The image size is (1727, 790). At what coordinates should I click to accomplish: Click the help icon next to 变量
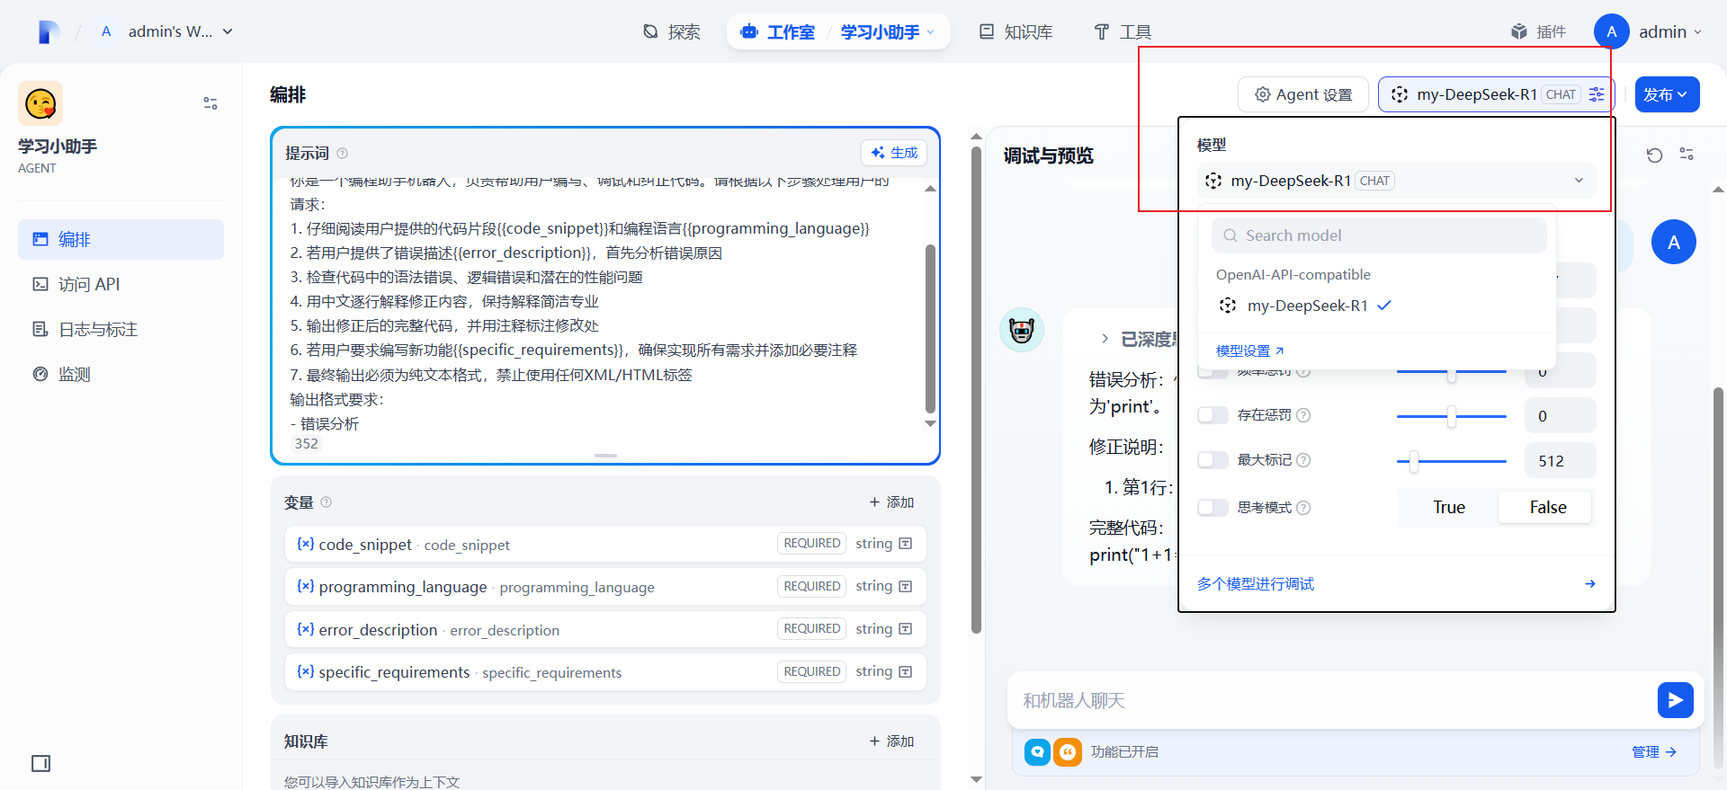pos(327,502)
